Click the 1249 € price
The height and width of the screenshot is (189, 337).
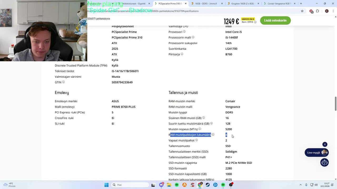(231, 21)
